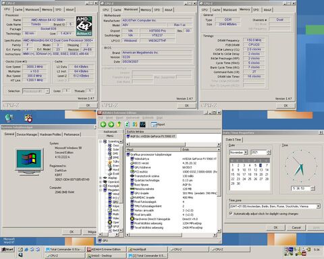Click the year input field in Date/Time

[x=259, y=152]
